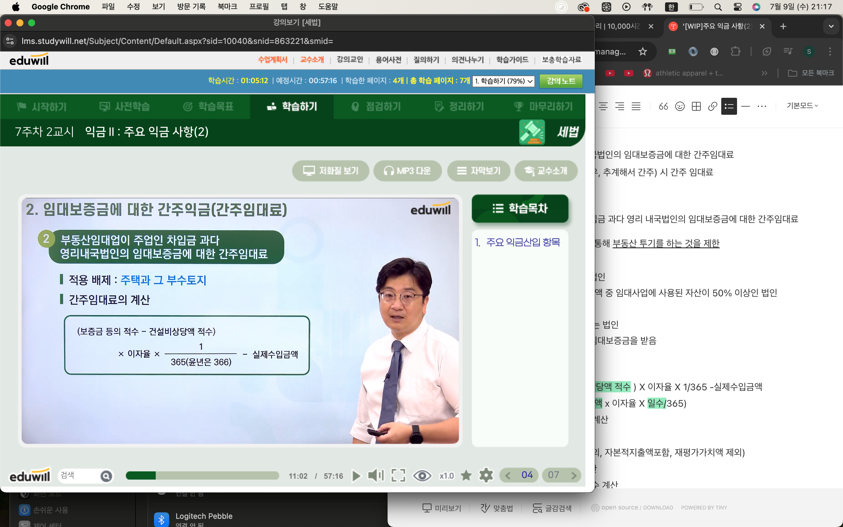Screen dimensions: 843x527
Task: Mute the lecture audio speaker icon
Action: coord(376,476)
